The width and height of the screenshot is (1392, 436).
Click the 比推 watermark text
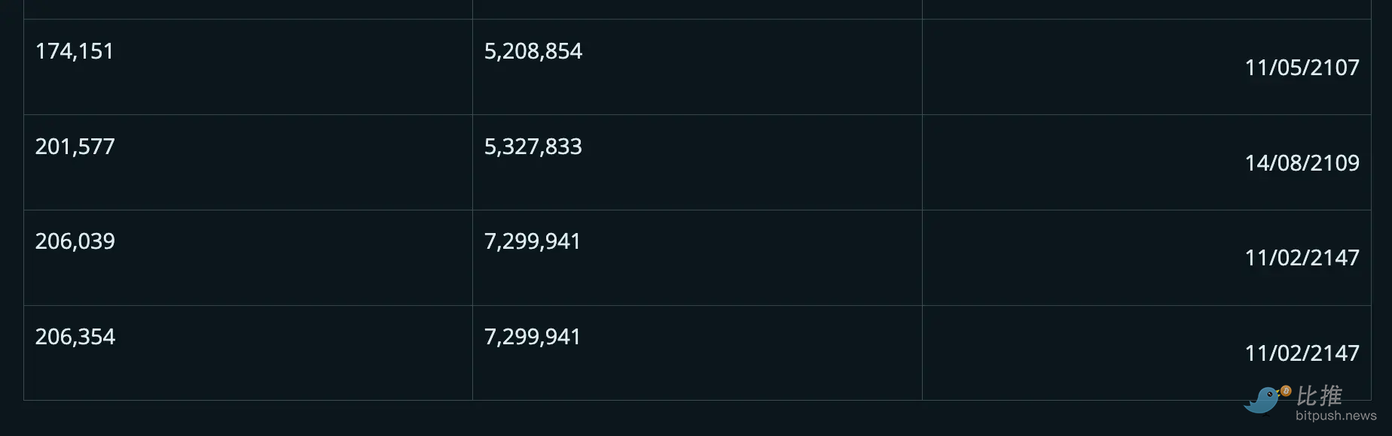pos(1319,395)
